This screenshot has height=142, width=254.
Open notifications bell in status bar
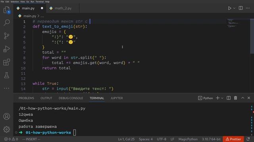click(x=248, y=139)
